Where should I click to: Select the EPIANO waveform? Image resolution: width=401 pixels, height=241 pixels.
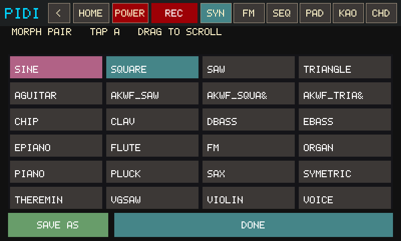[x=56, y=146]
